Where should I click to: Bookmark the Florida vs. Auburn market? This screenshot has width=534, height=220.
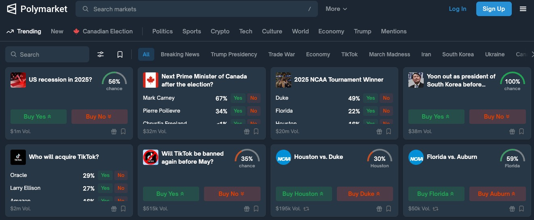tap(521, 209)
